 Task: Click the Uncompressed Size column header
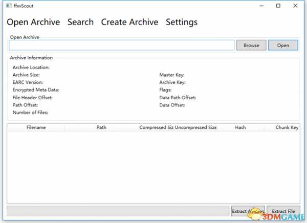click(196, 127)
